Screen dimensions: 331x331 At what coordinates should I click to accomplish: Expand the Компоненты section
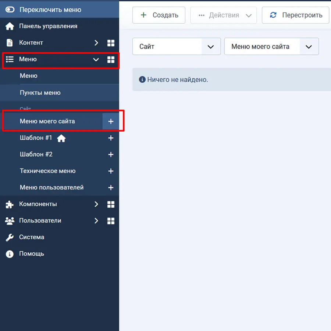pos(96,204)
